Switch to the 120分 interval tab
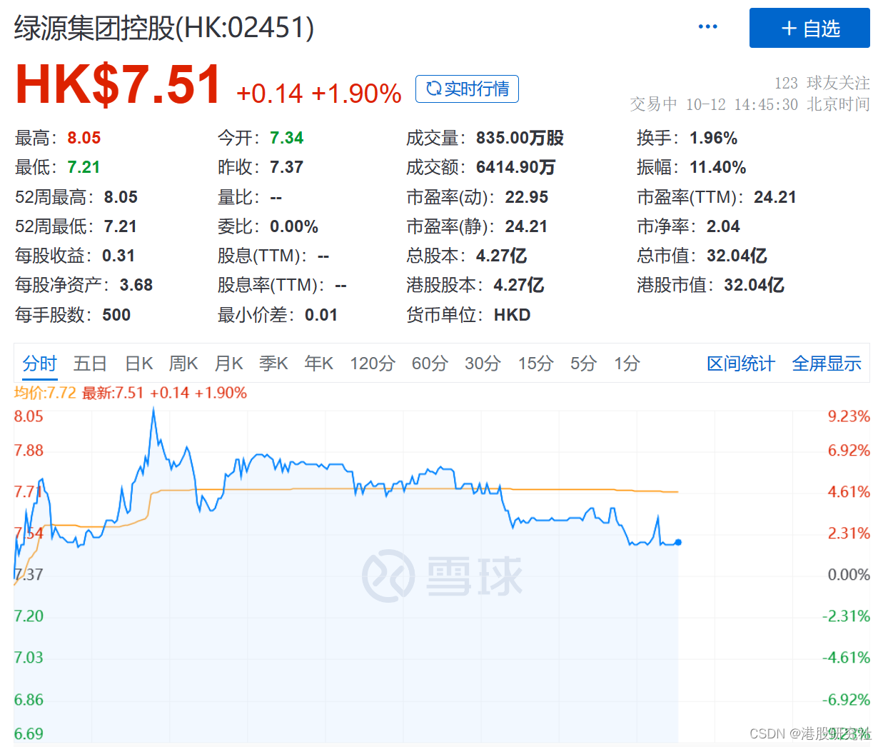This screenshot has width=883, height=747. pyautogui.click(x=373, y=364)
